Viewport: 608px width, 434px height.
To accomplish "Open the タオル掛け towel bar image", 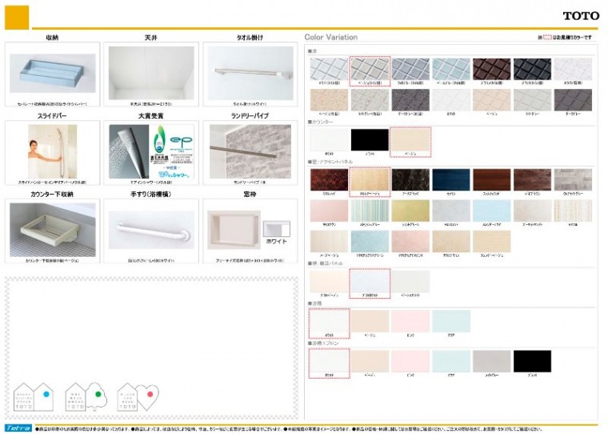I will tap(250, 73).
